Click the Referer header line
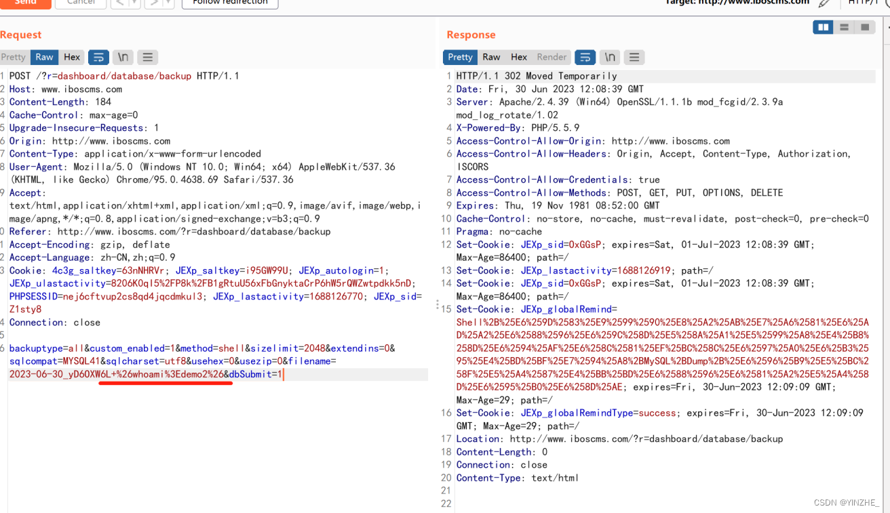This screenshot has height=513, width=890. pos(170,231)
